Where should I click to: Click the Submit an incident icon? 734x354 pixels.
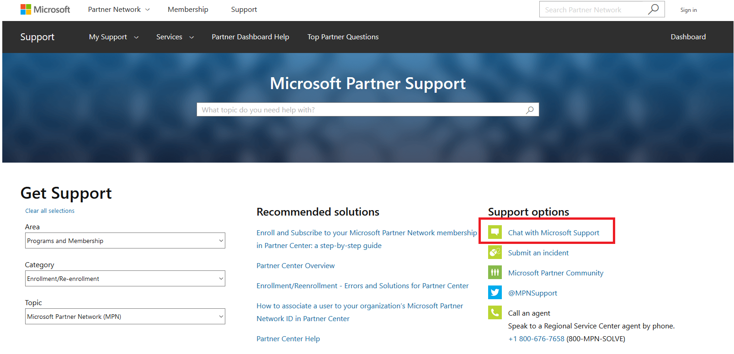(x=495, y=253)
